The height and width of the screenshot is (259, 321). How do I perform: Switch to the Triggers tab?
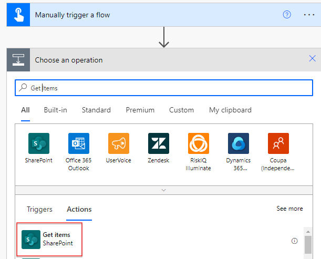pos(39,209)
